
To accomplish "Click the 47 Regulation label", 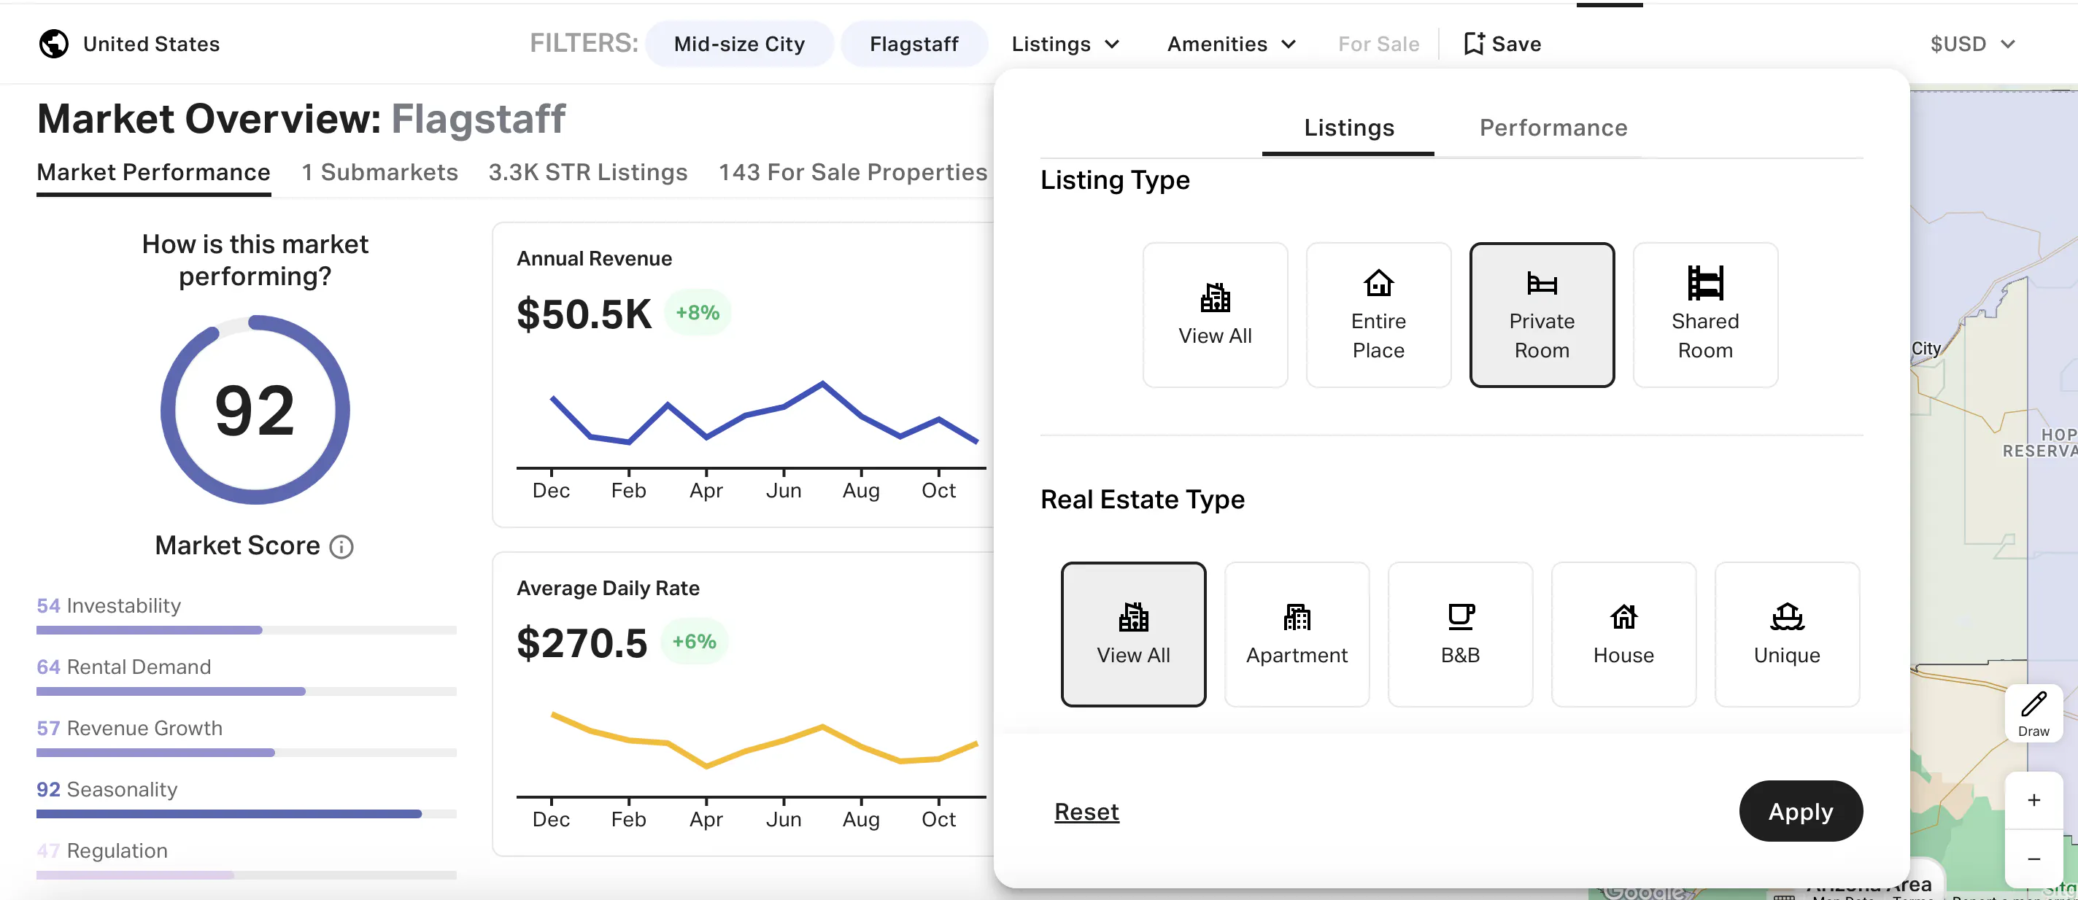I will [101, 851].
